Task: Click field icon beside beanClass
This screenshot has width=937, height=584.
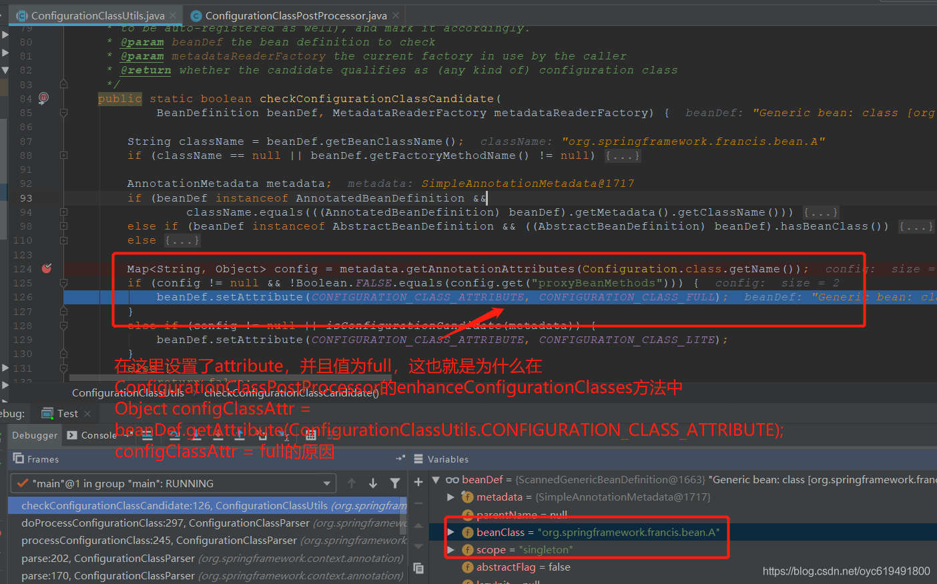Action: point(468,532)
